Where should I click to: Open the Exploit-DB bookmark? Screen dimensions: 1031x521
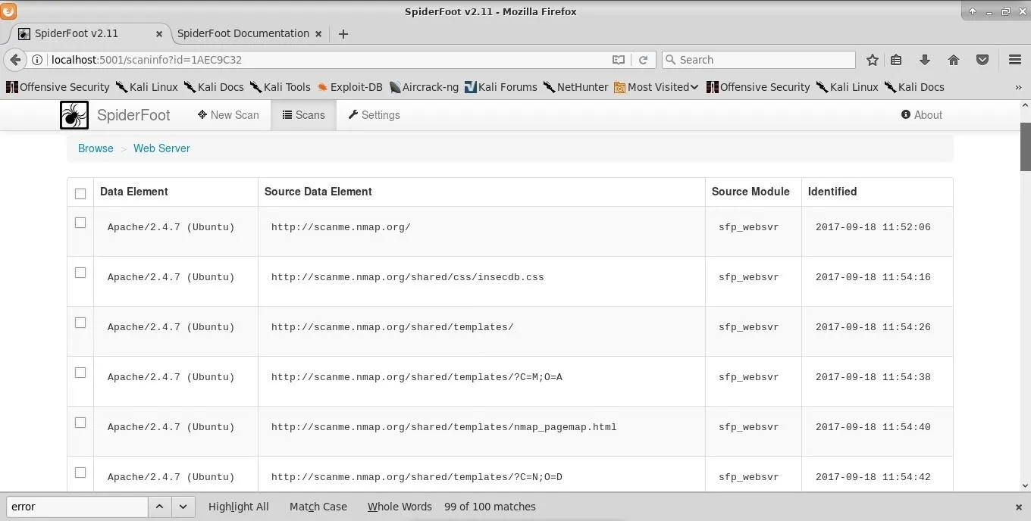coord(349,87)
